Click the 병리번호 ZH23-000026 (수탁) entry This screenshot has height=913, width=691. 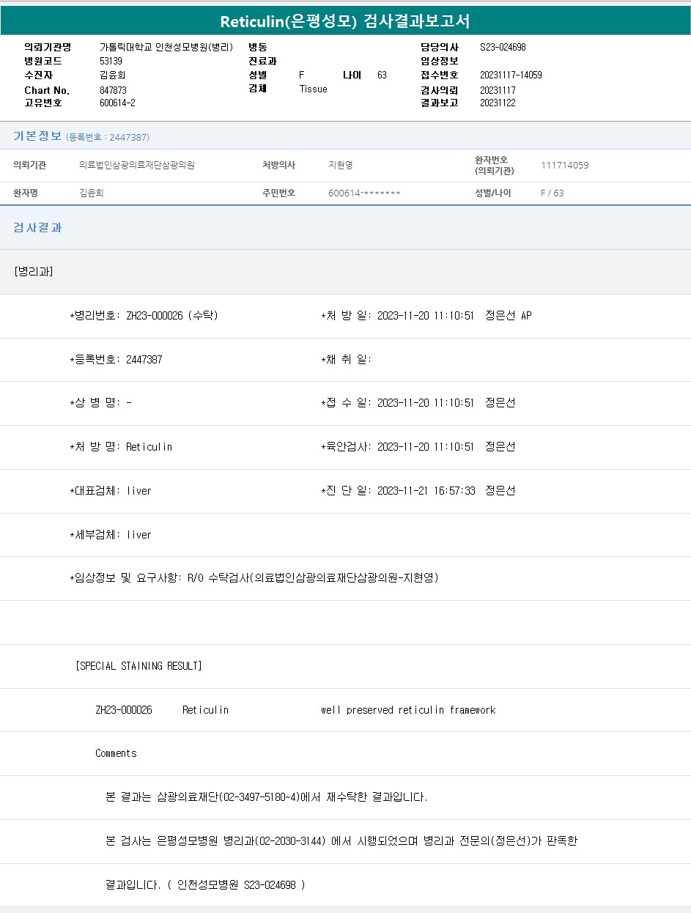144,316
